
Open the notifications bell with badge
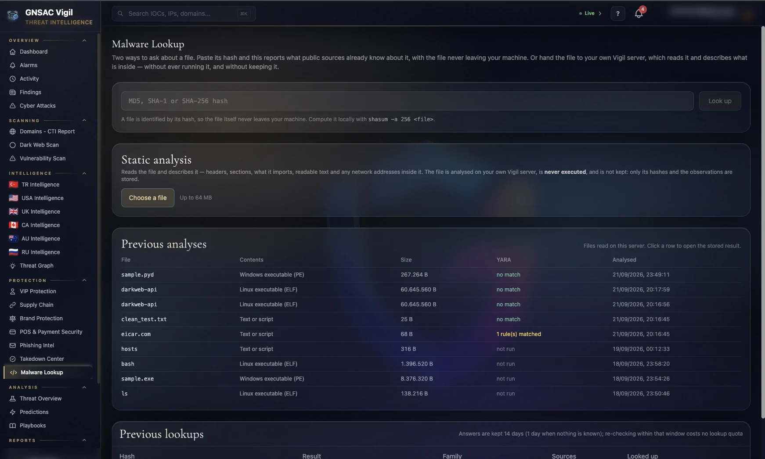(639, 14)
